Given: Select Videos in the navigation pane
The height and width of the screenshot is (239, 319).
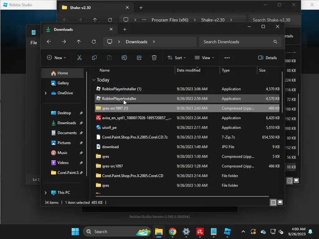Looking at the screenshot, I should pos(63,163).
